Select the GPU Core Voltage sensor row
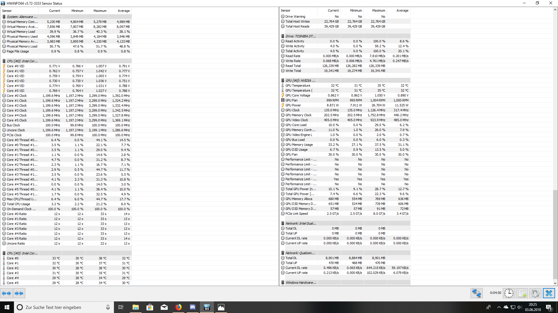Viewport: 558px width, 313px height. [298, 95]
